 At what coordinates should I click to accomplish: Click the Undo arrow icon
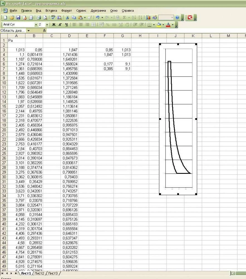point(98,18)
